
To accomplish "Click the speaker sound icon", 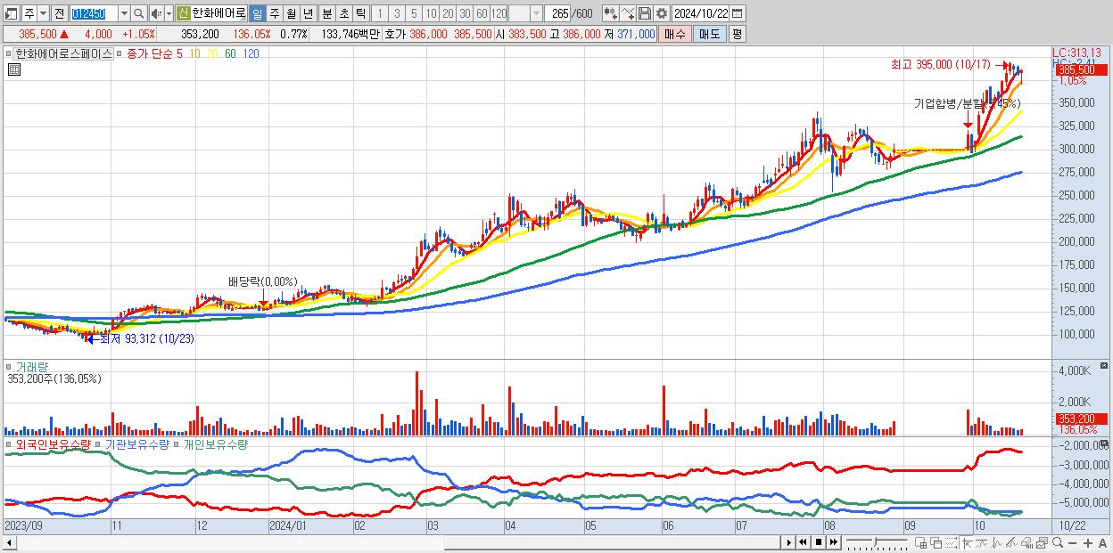I will (156, 13).
